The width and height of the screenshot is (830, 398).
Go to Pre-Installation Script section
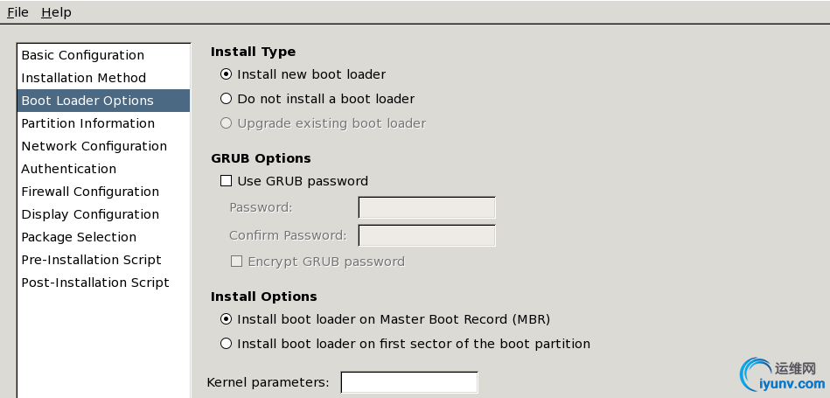(x=91, y=260)
